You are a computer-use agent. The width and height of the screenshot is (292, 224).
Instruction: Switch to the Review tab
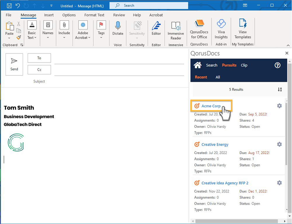[x=119, y=15]
